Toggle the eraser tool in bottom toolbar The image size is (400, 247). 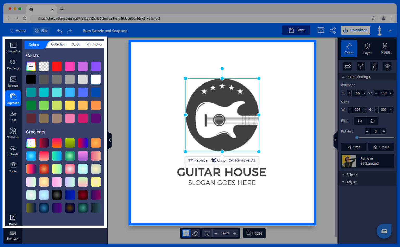coord(195,233)
